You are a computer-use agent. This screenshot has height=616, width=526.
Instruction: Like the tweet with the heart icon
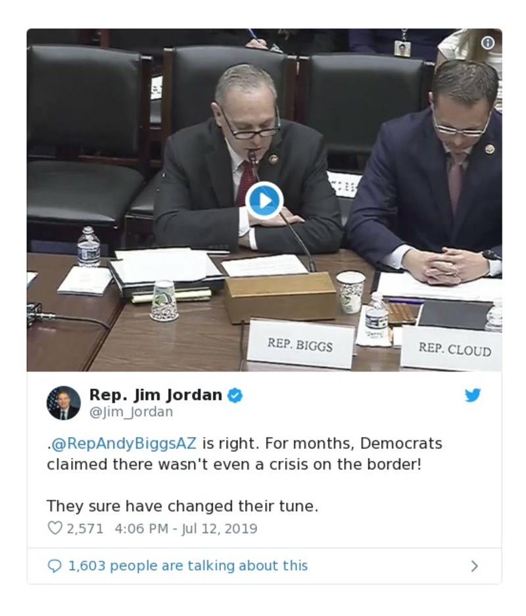coord(55,528)
